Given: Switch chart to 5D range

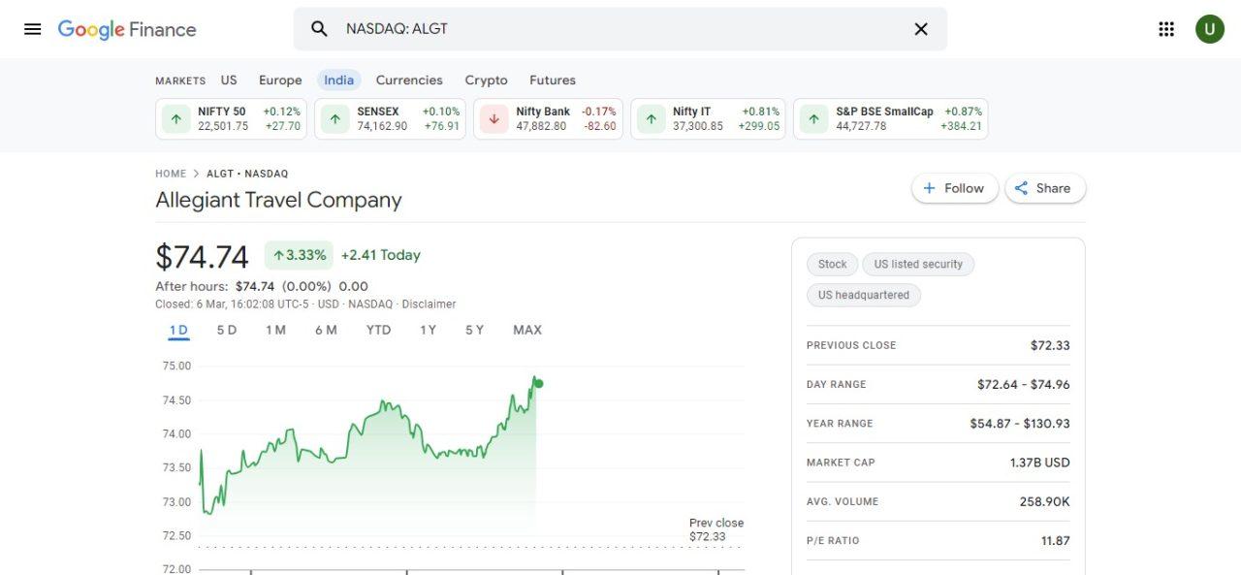Looking at the screenshot, I should (x=227, y=331).
